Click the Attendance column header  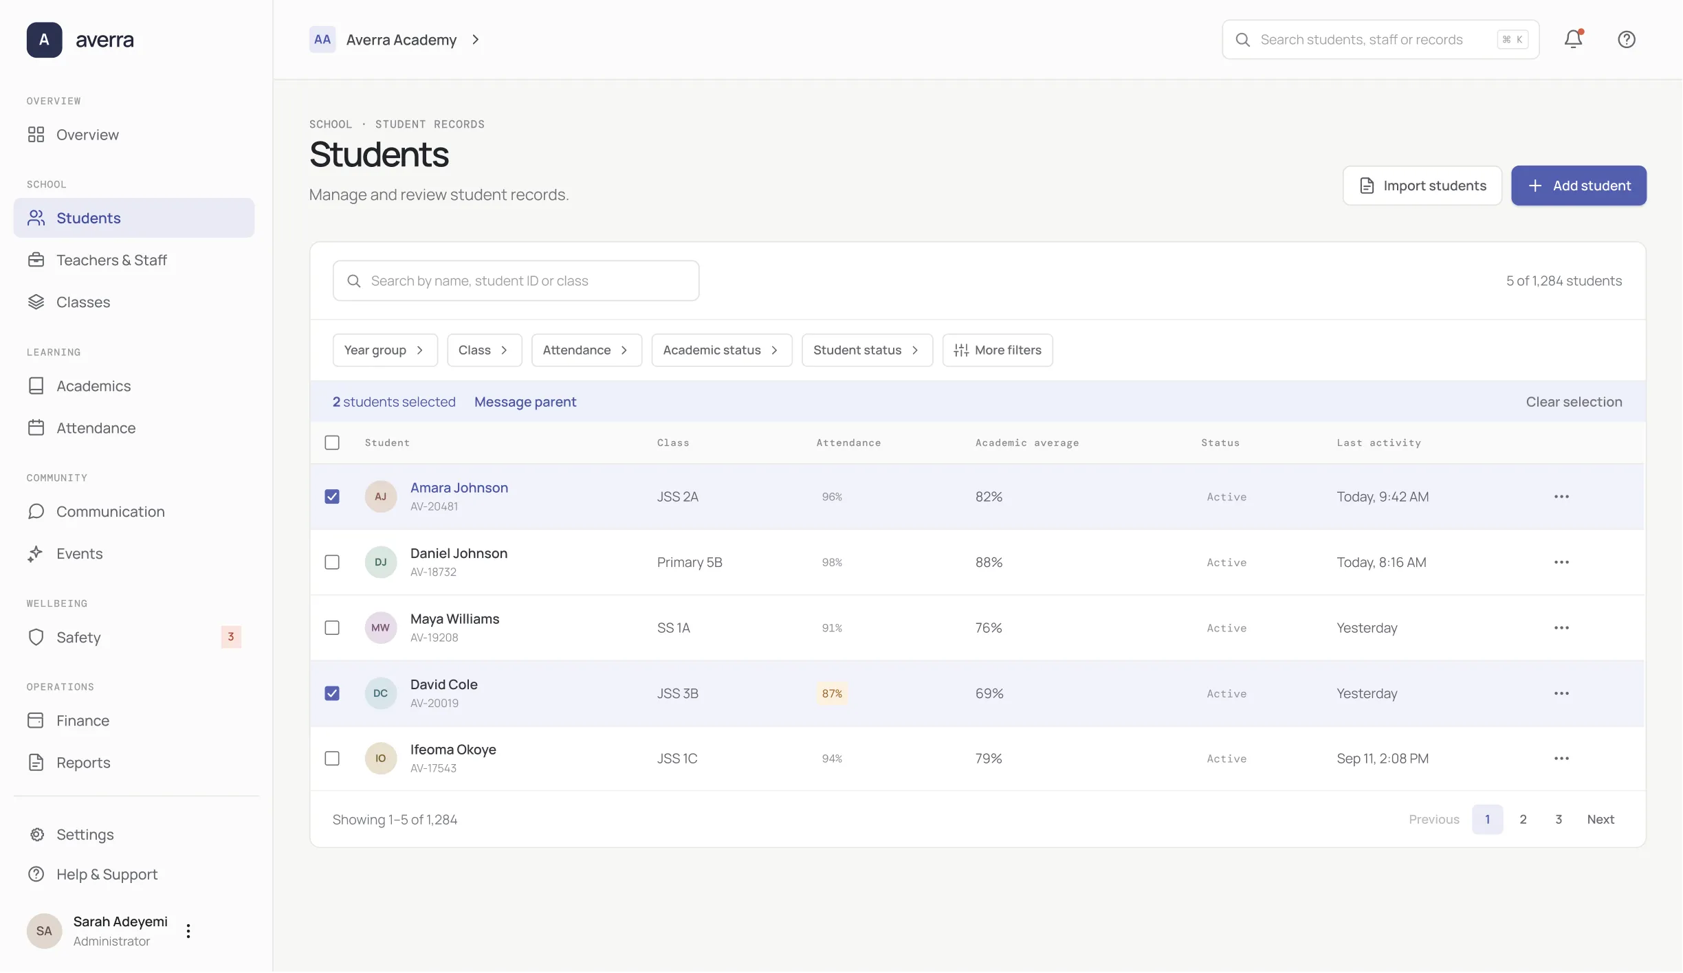[x=848, y=443]
